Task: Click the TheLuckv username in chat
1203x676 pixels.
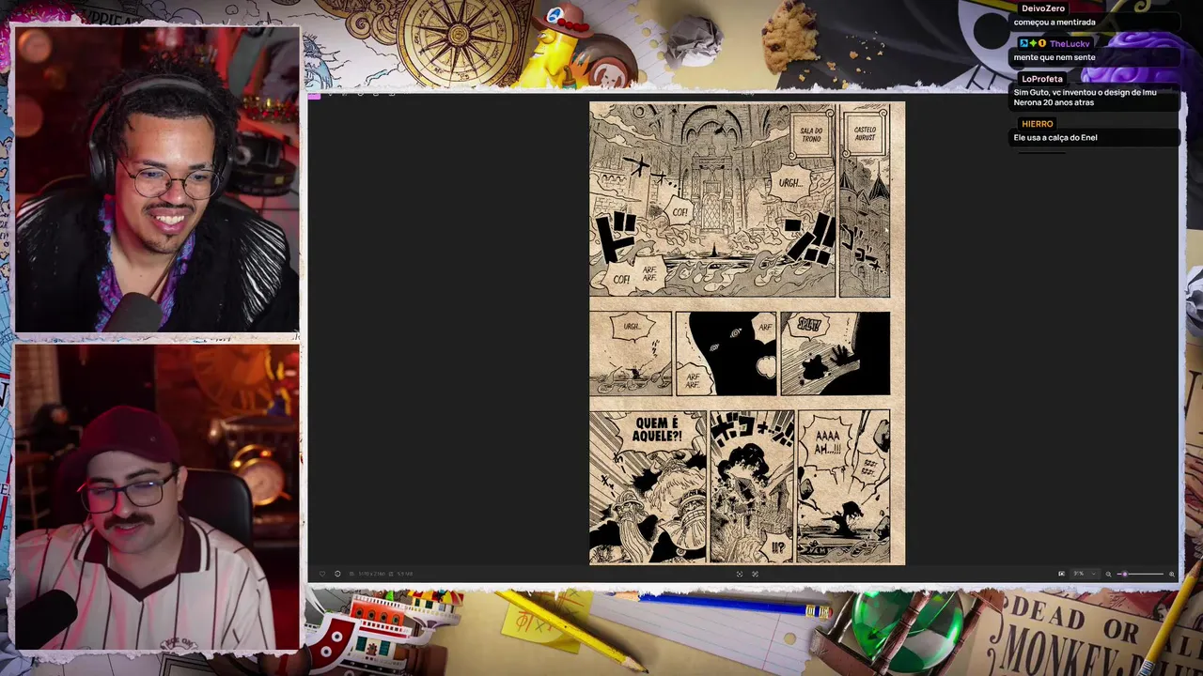Action: pyautogui.click(x=1070, y=43)
